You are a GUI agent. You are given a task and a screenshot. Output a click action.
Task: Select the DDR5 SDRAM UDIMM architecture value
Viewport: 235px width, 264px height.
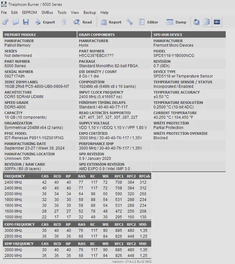click(24, 97)
